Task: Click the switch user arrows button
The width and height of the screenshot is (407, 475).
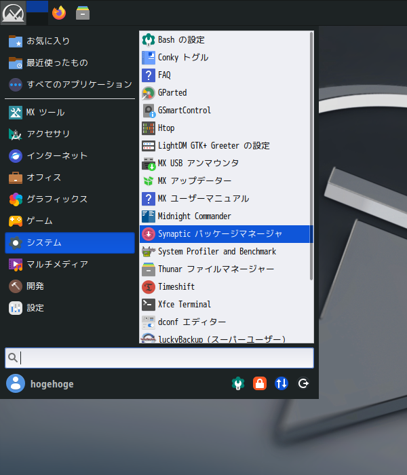Action: pos(282,383)
